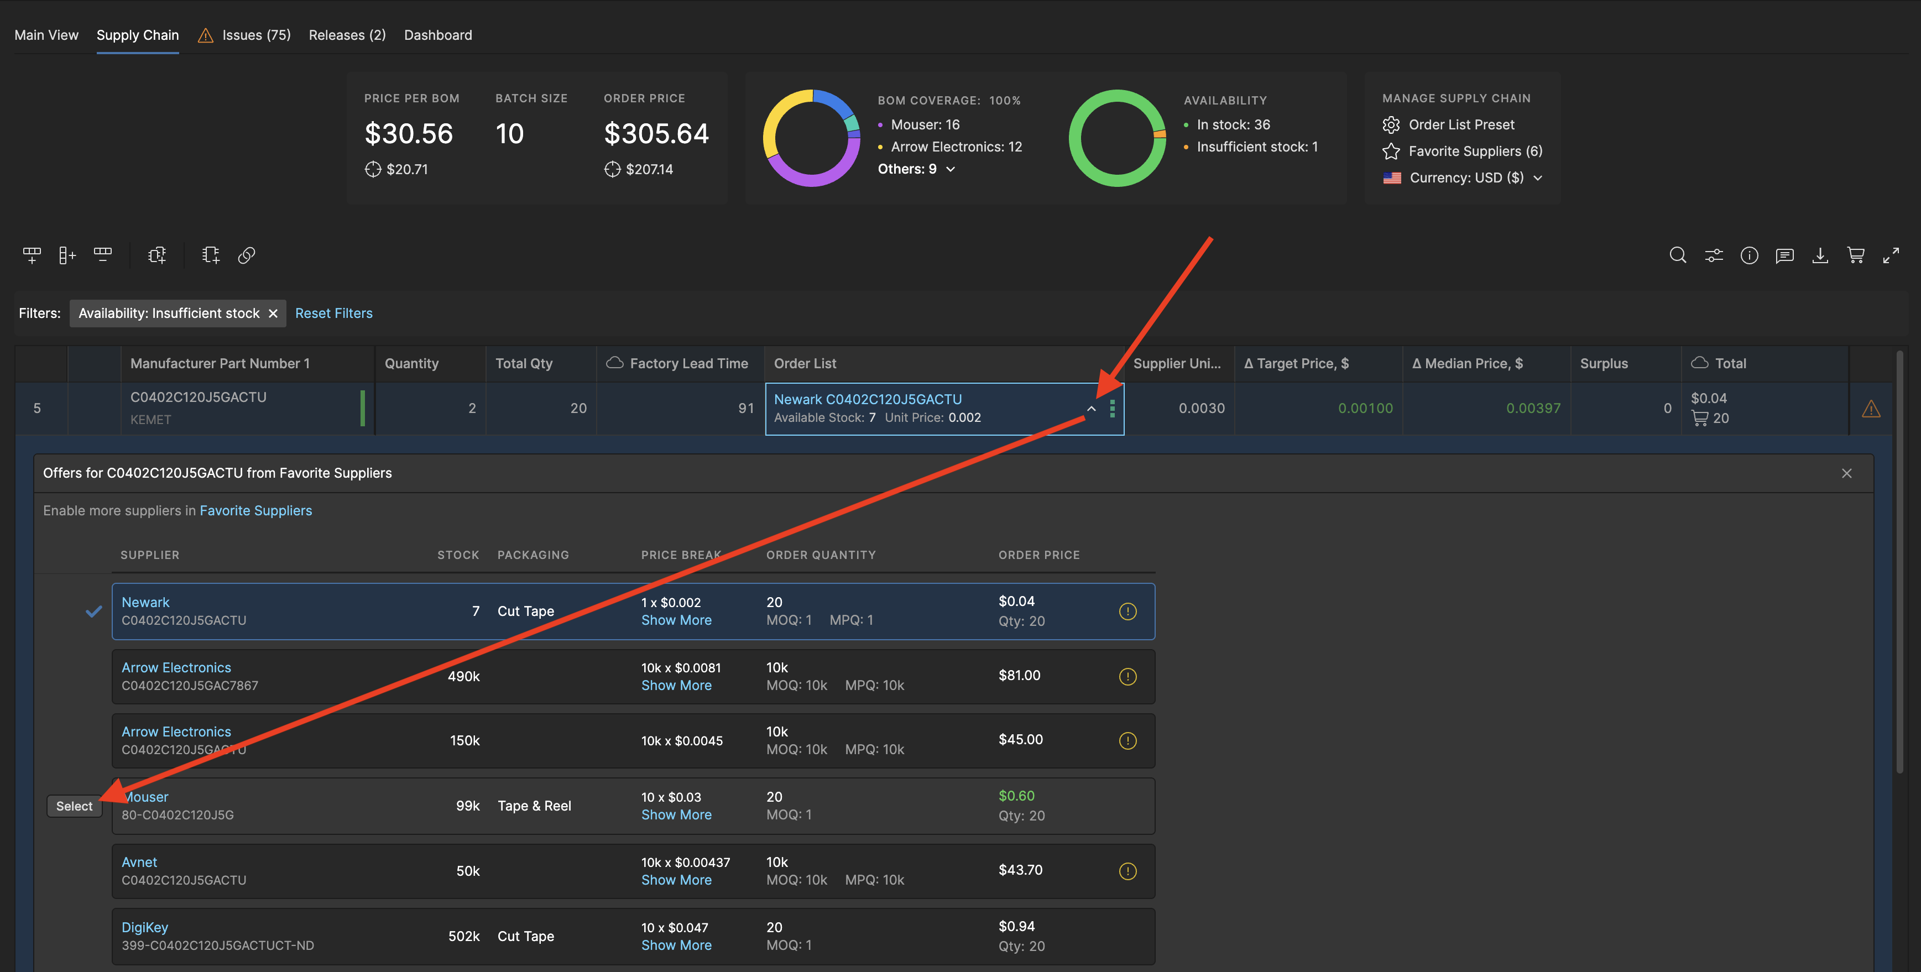This screenshot has width=1921, height=972.
Task: Open search in the BOM table toolbar
Action: click(1678, 255)
